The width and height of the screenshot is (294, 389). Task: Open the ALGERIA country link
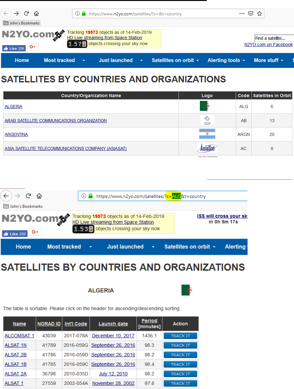(x=13, y=106)
